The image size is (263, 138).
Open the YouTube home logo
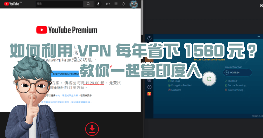tap(12, 4)
